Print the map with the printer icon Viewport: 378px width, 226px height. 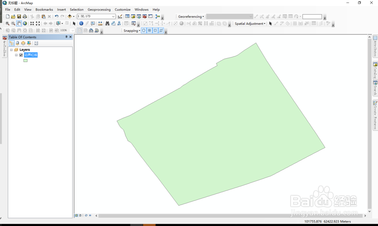click(25, 16)
